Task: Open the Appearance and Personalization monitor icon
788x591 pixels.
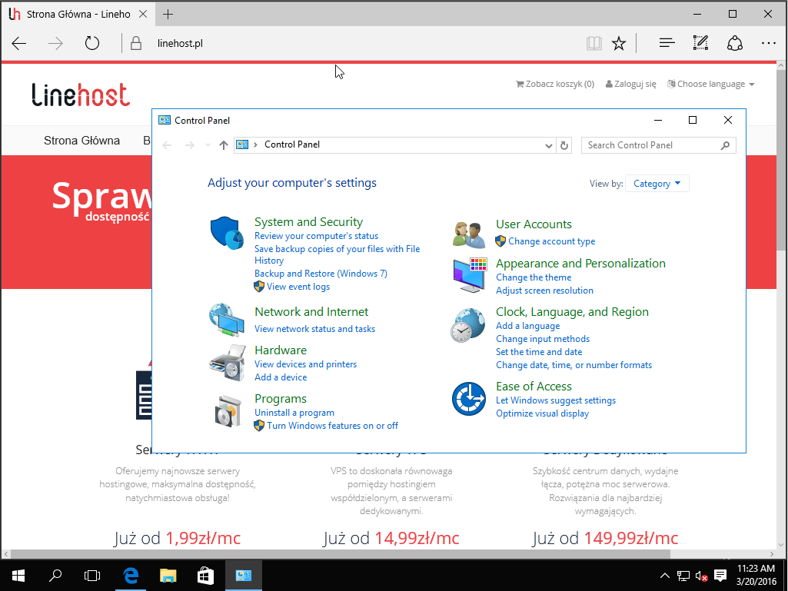Action: pos(470,275)
